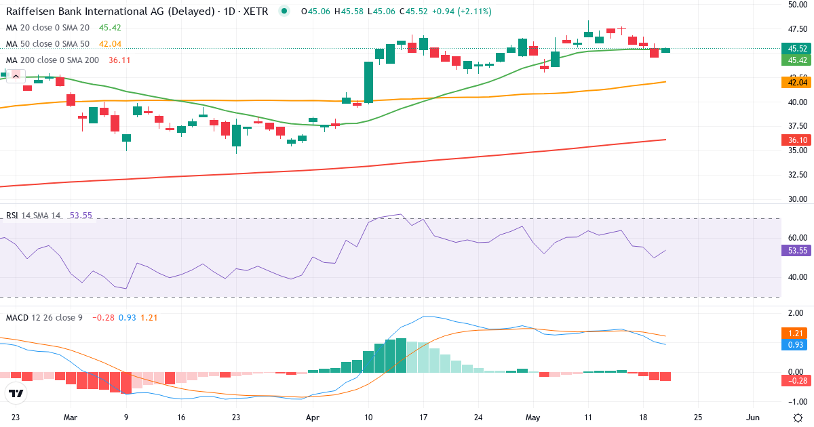814x427 pixels.
Task: Click the 30.00 price axis label
Action: point(796,199)
